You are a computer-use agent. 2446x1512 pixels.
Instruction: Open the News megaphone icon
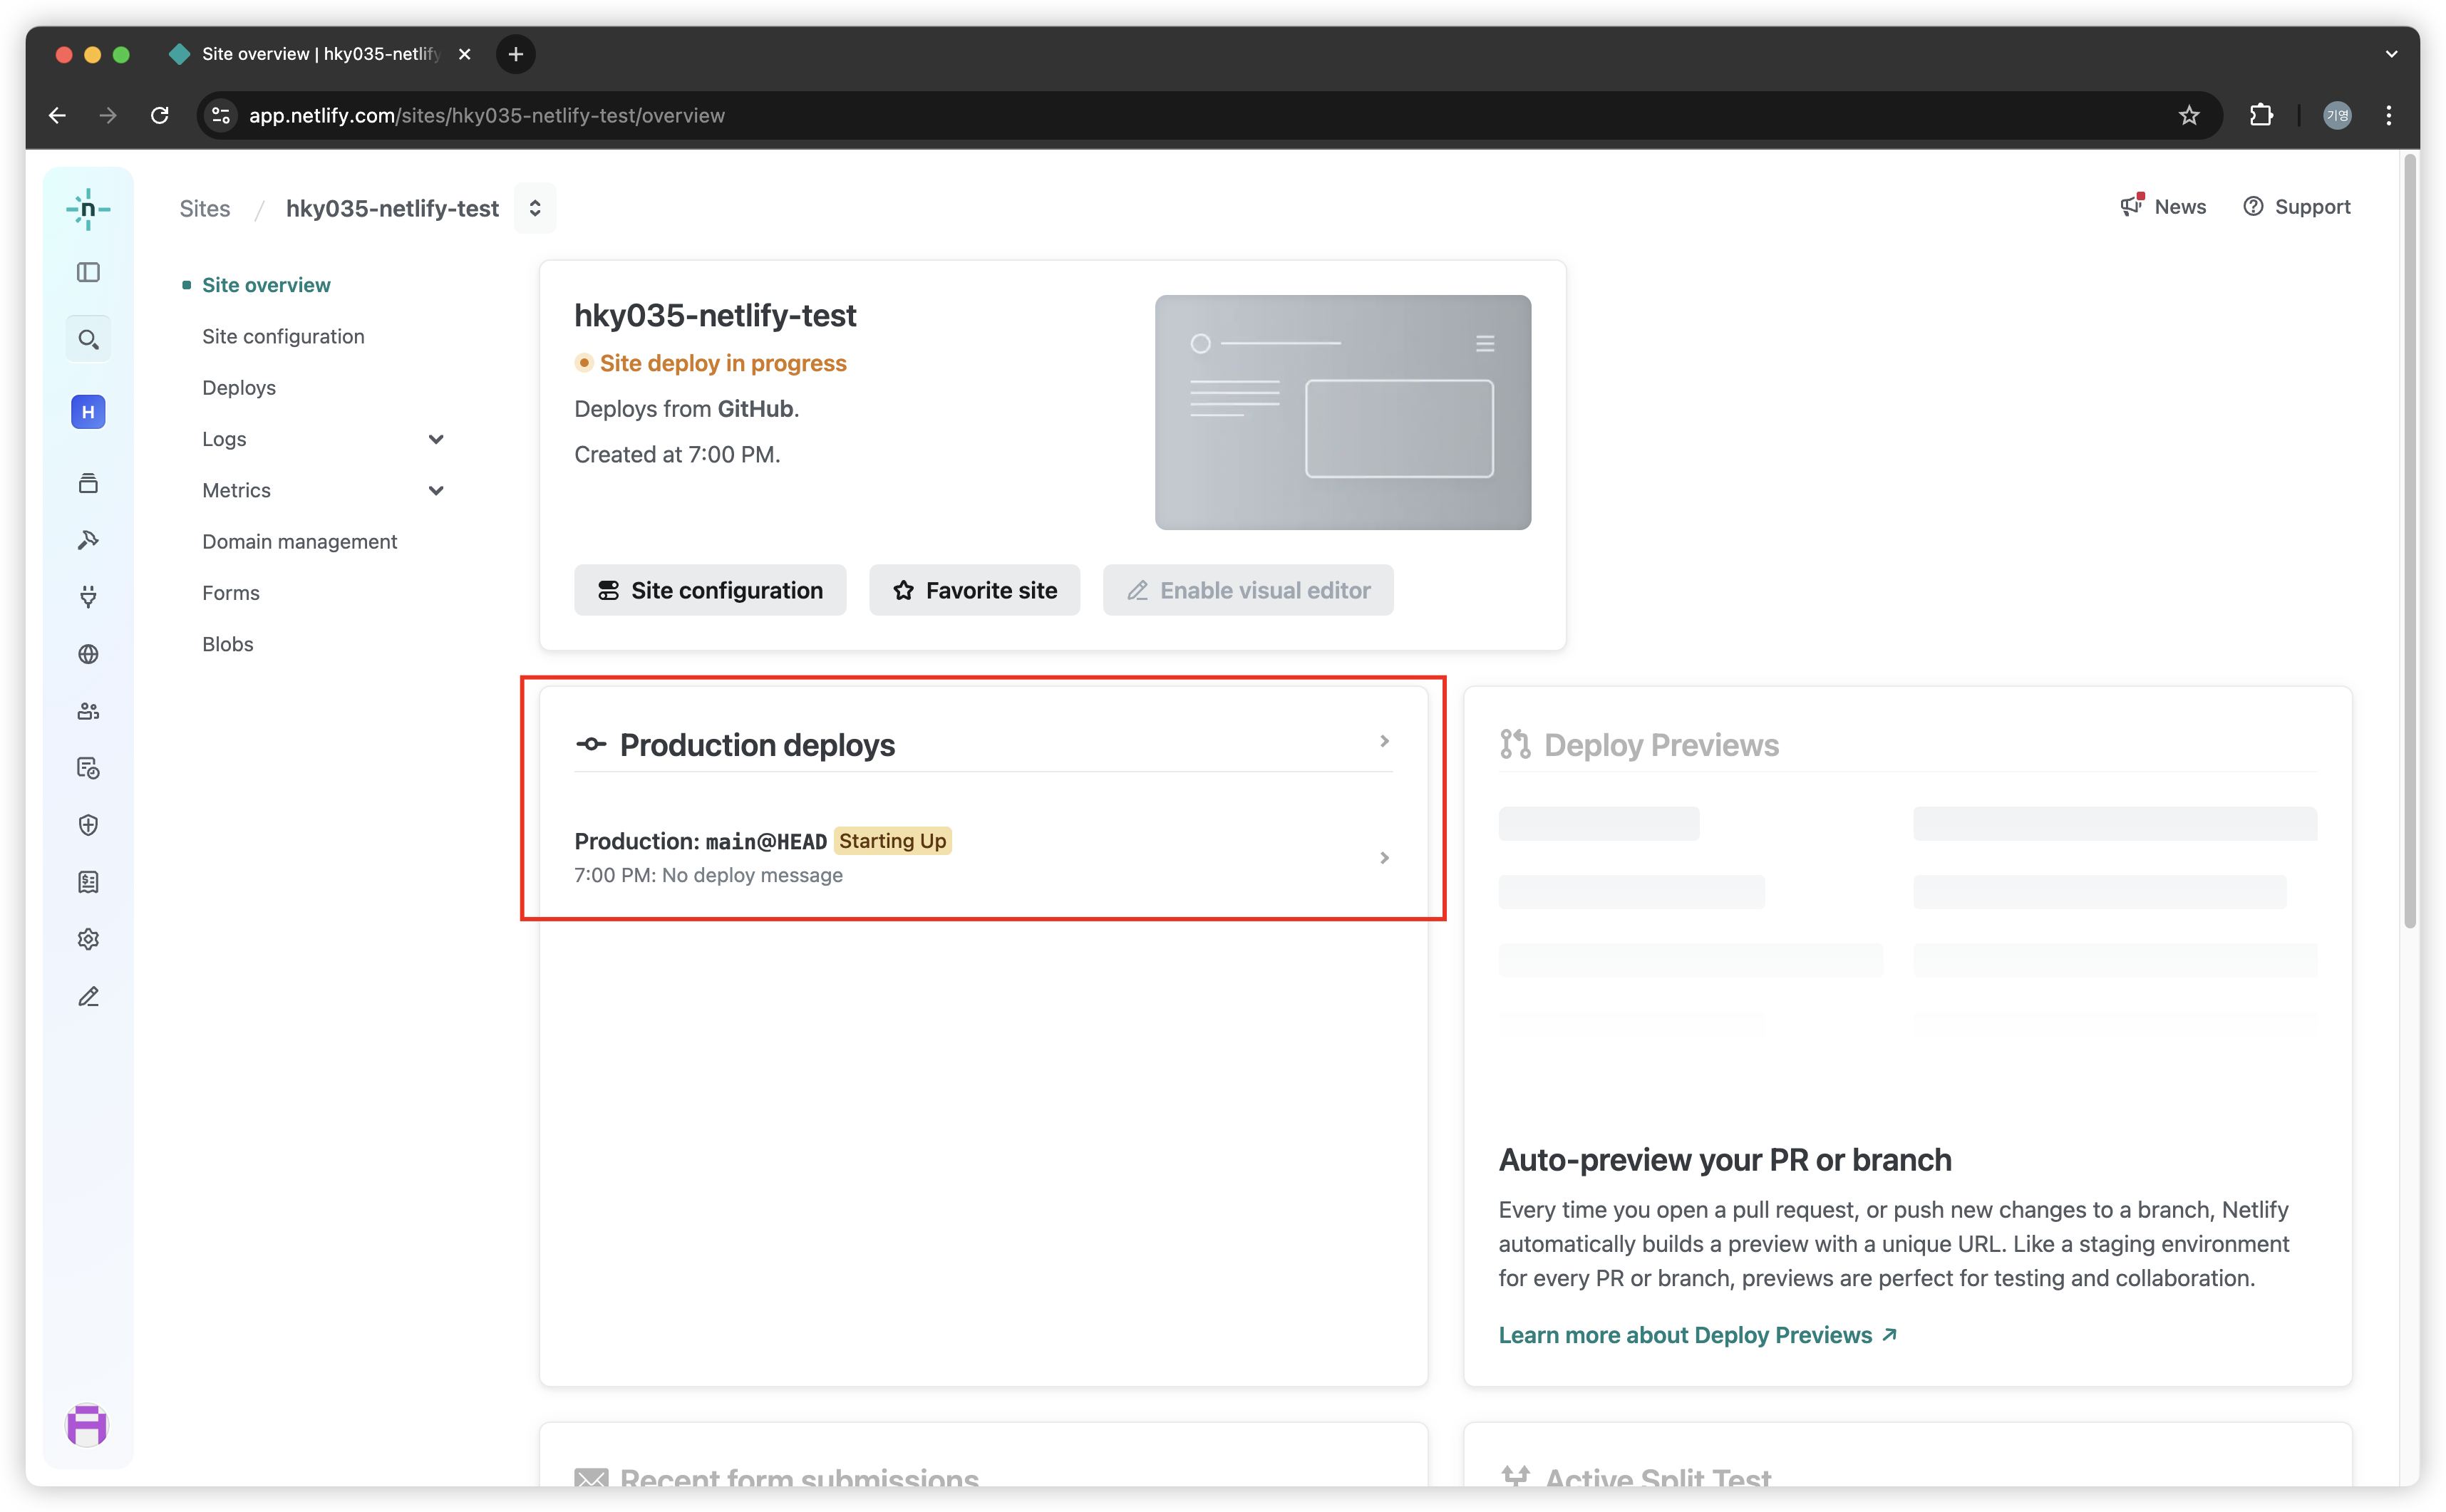[2131, 206]
